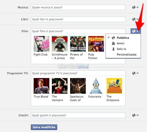Select The Simpsons thumbnail

[114, 86]
